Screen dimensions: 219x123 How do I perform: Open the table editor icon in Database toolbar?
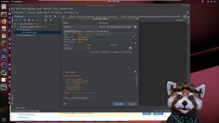click(46, 20)
